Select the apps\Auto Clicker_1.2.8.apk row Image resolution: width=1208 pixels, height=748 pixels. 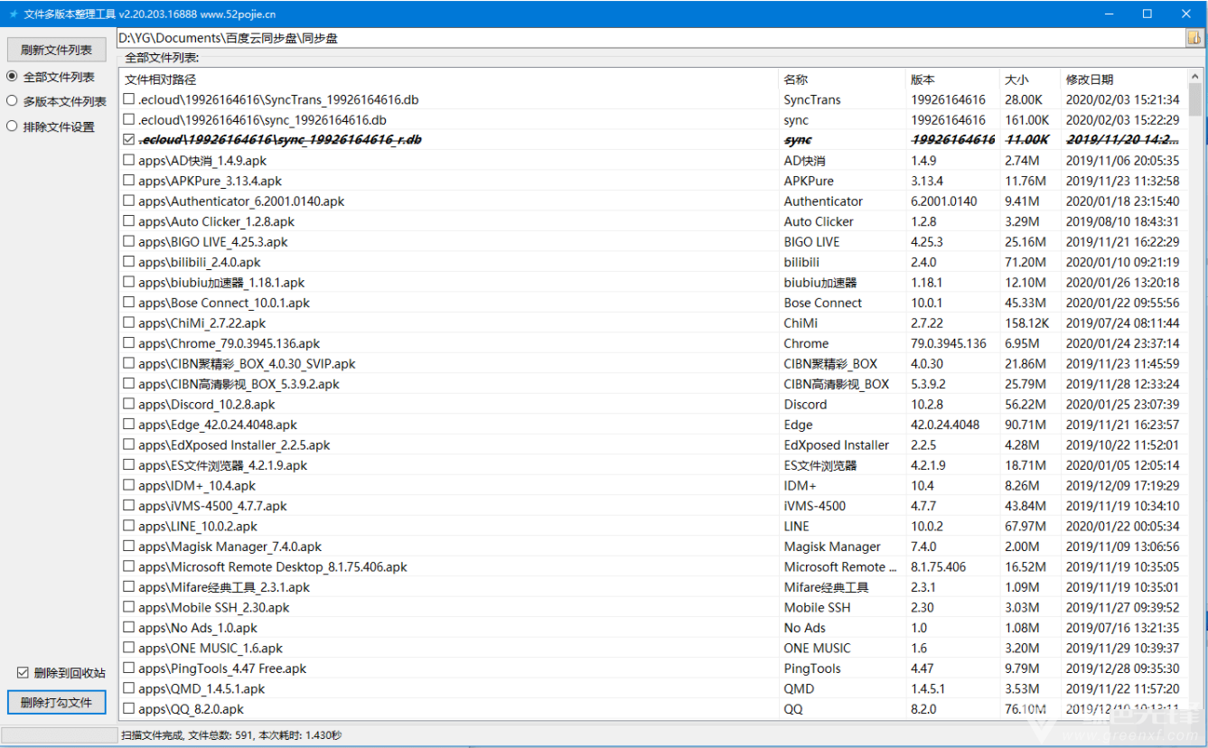point(653,221)
